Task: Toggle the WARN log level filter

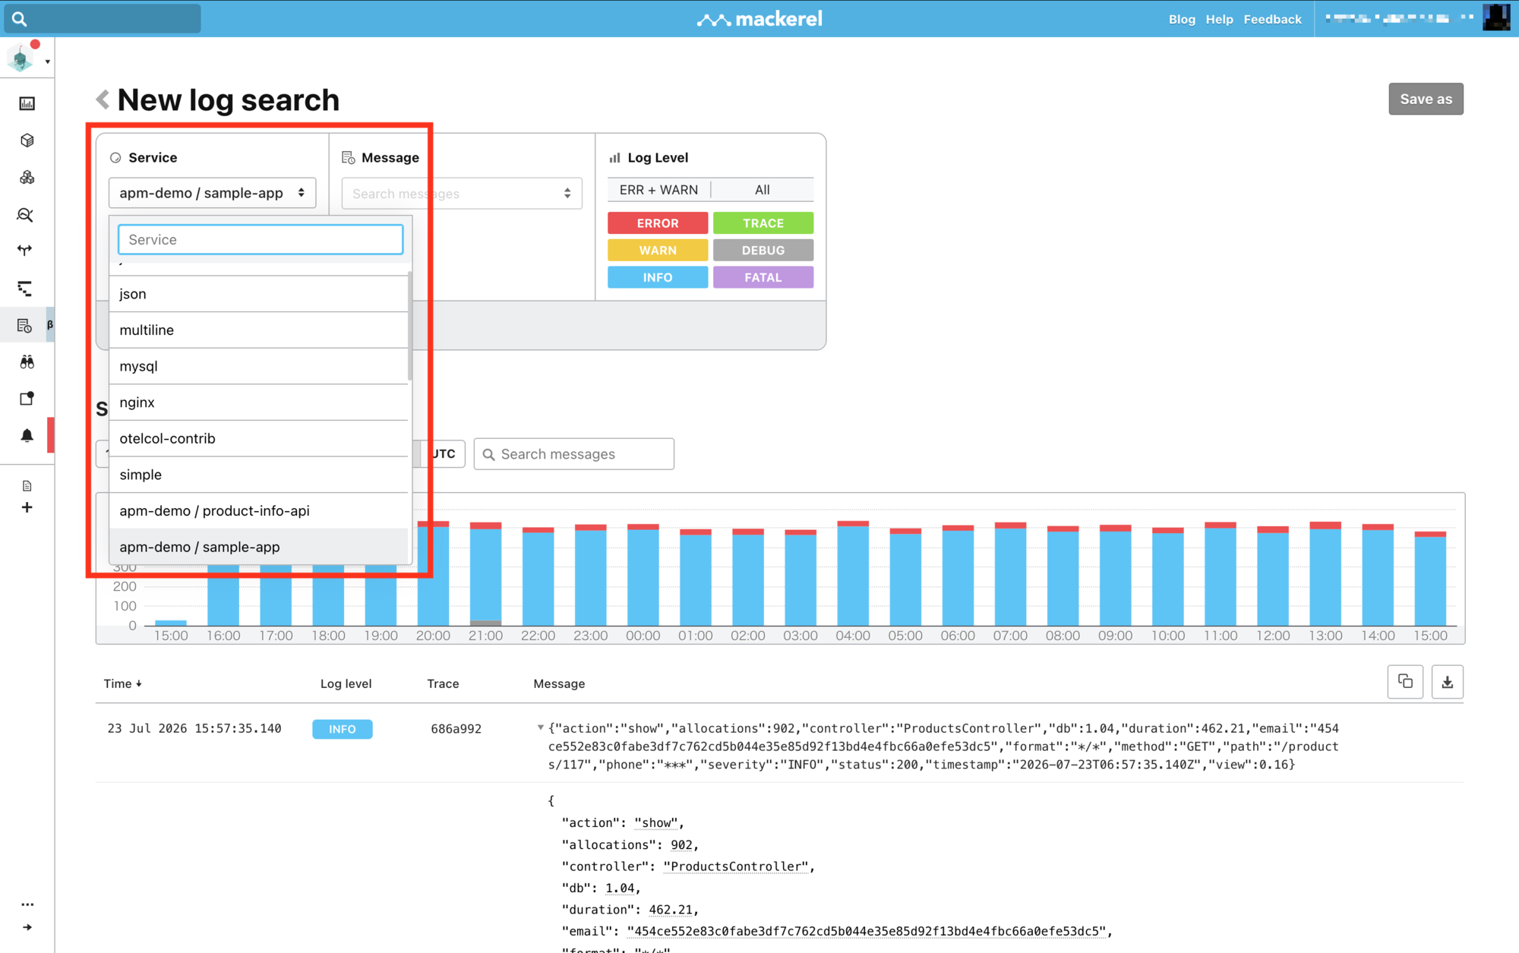Action: pos(658,251)
